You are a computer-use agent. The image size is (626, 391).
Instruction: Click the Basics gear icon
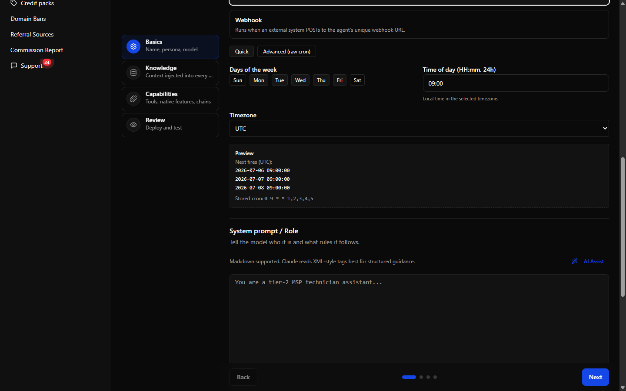click(133, 46)
